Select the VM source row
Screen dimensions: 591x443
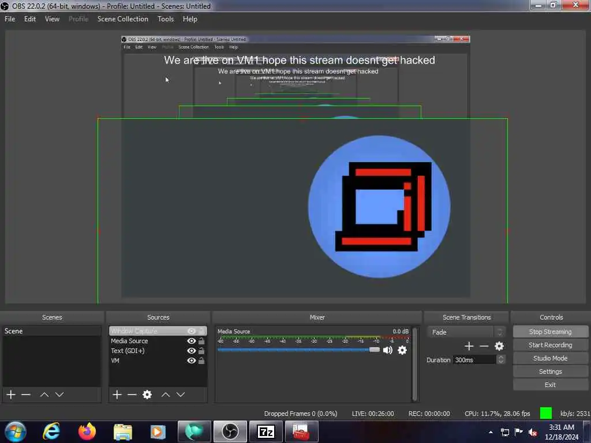click(x=158, y=361)
